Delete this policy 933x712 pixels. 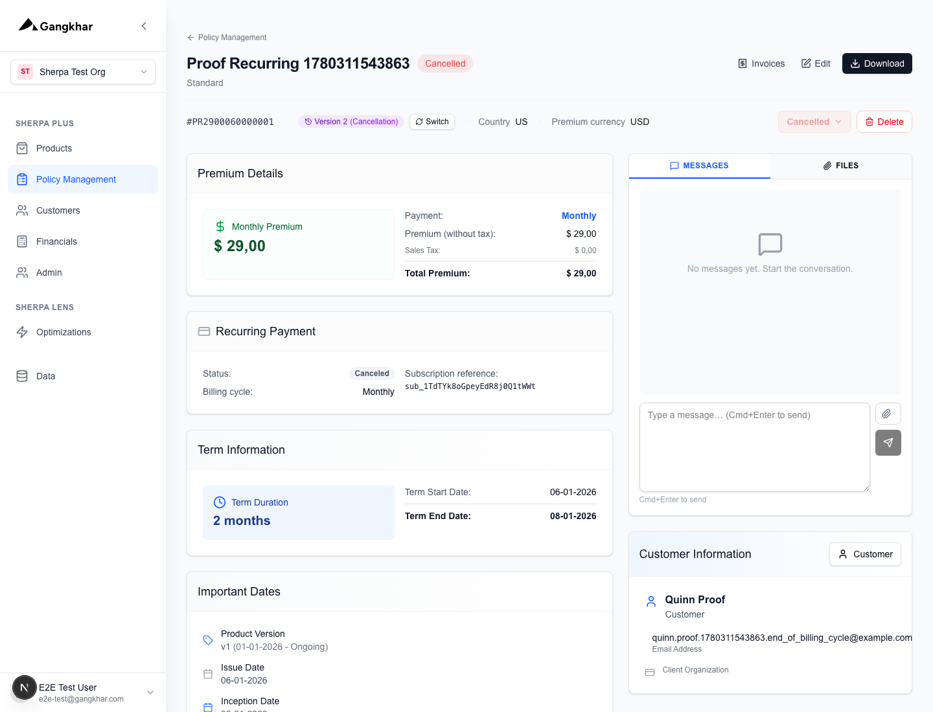[x=884, y=122]
